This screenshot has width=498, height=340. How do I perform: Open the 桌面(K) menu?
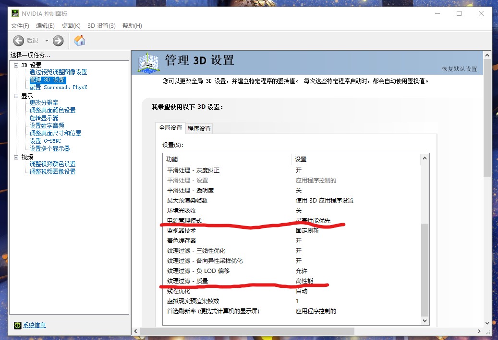pyautogui.click(x=71, y=26)
